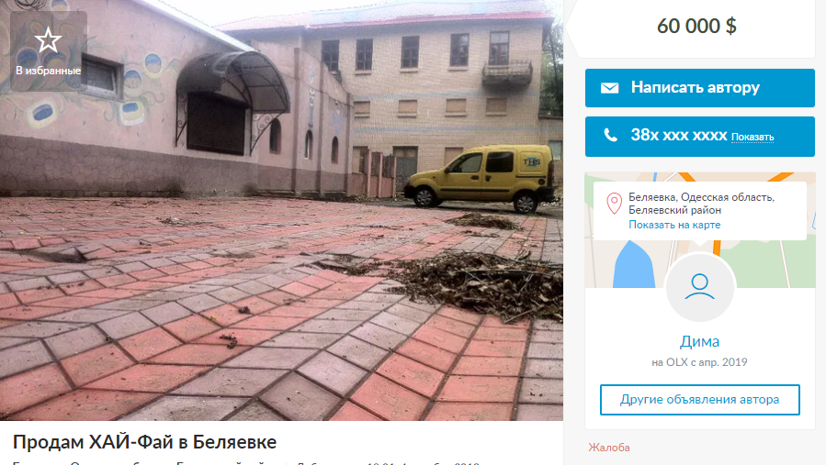Click the 'на OLX с апр. 2019' text
826x465 pixels.
pyautogui.click(x=699, y=362)
